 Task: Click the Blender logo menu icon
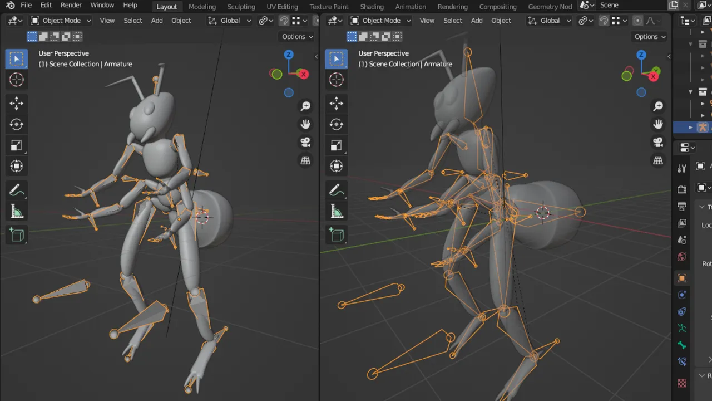10,5
